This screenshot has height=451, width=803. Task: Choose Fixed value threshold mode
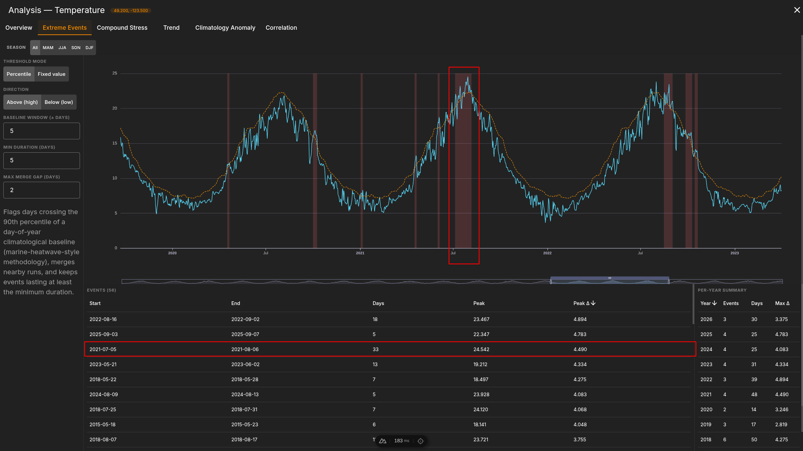[x=52, y=74]
